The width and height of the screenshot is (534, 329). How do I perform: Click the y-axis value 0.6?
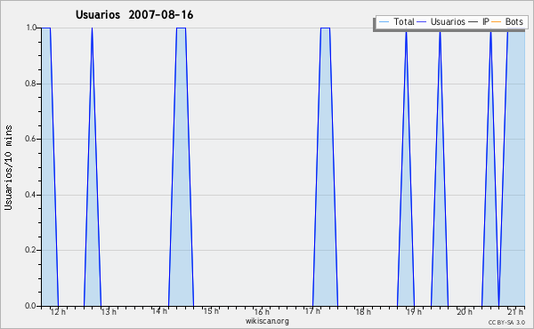31,139
